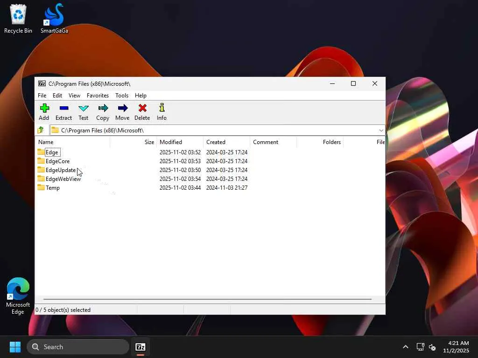
Task: Click the horizontal scrollbar of file list
Action: 207,299
